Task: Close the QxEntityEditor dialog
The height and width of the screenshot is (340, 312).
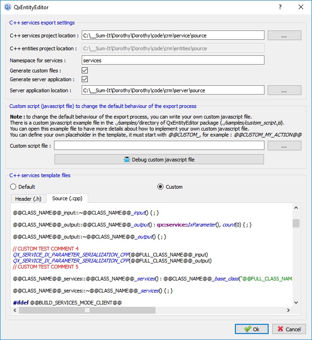Action: (x=301, y=7)
